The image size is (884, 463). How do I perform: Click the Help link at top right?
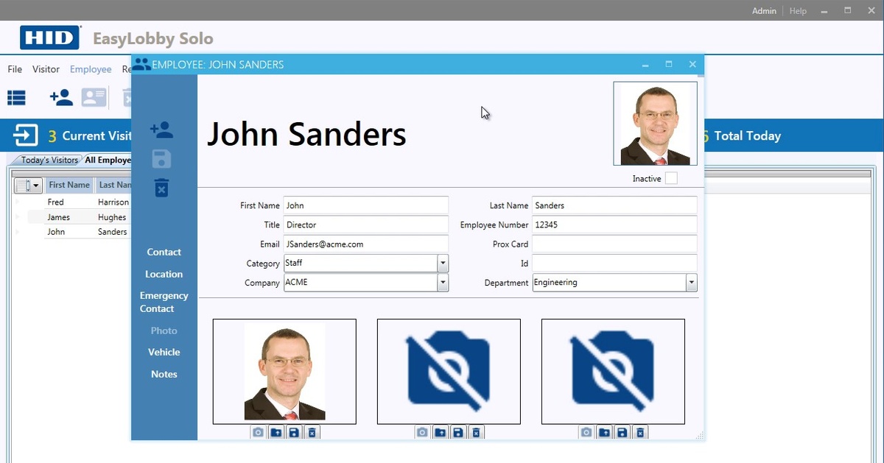(798, 11)
